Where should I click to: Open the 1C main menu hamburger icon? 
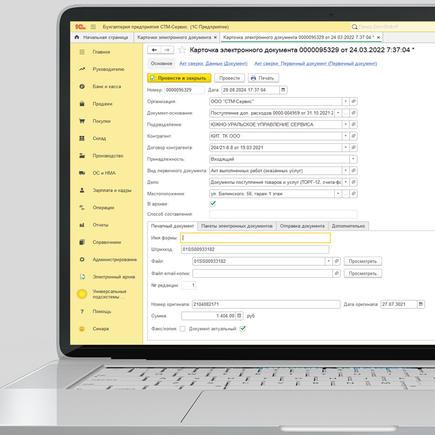(x=93, y=27)
